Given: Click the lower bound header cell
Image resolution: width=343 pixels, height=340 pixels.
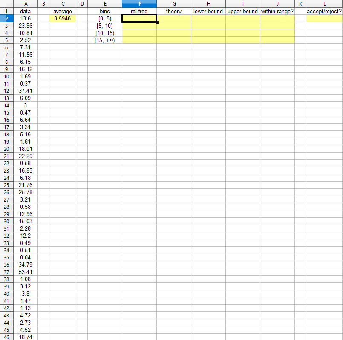Looking at the screenshot, I should [208, 11].
